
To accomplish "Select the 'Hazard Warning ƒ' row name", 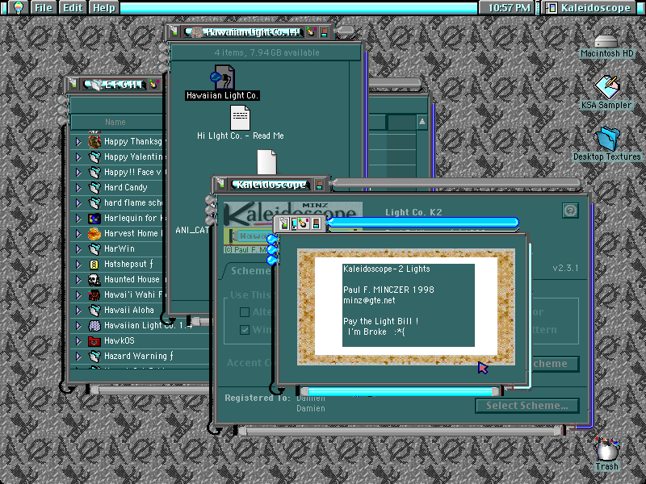I will [138, 356].
